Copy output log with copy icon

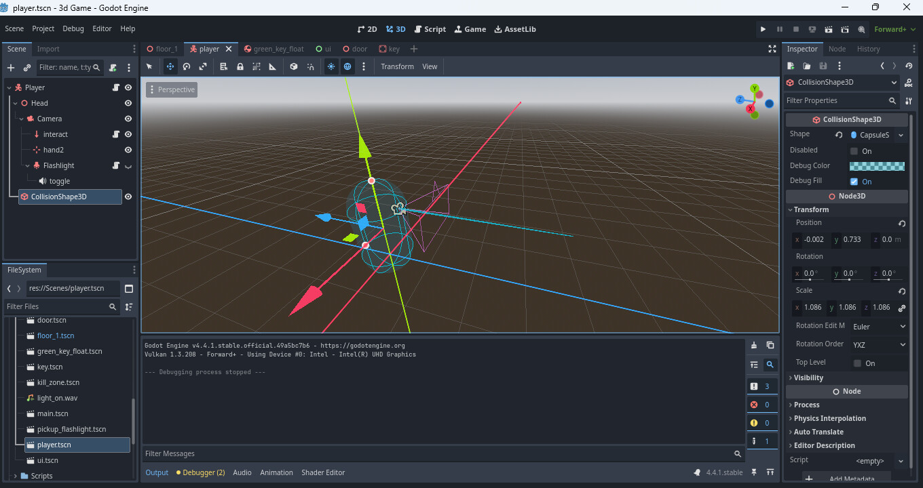(x=770, y=345)
